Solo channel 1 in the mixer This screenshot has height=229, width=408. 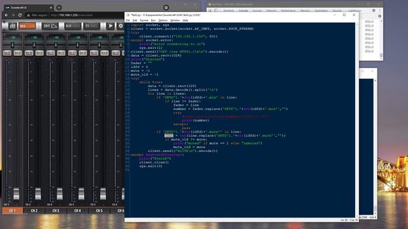coord(18,53)
